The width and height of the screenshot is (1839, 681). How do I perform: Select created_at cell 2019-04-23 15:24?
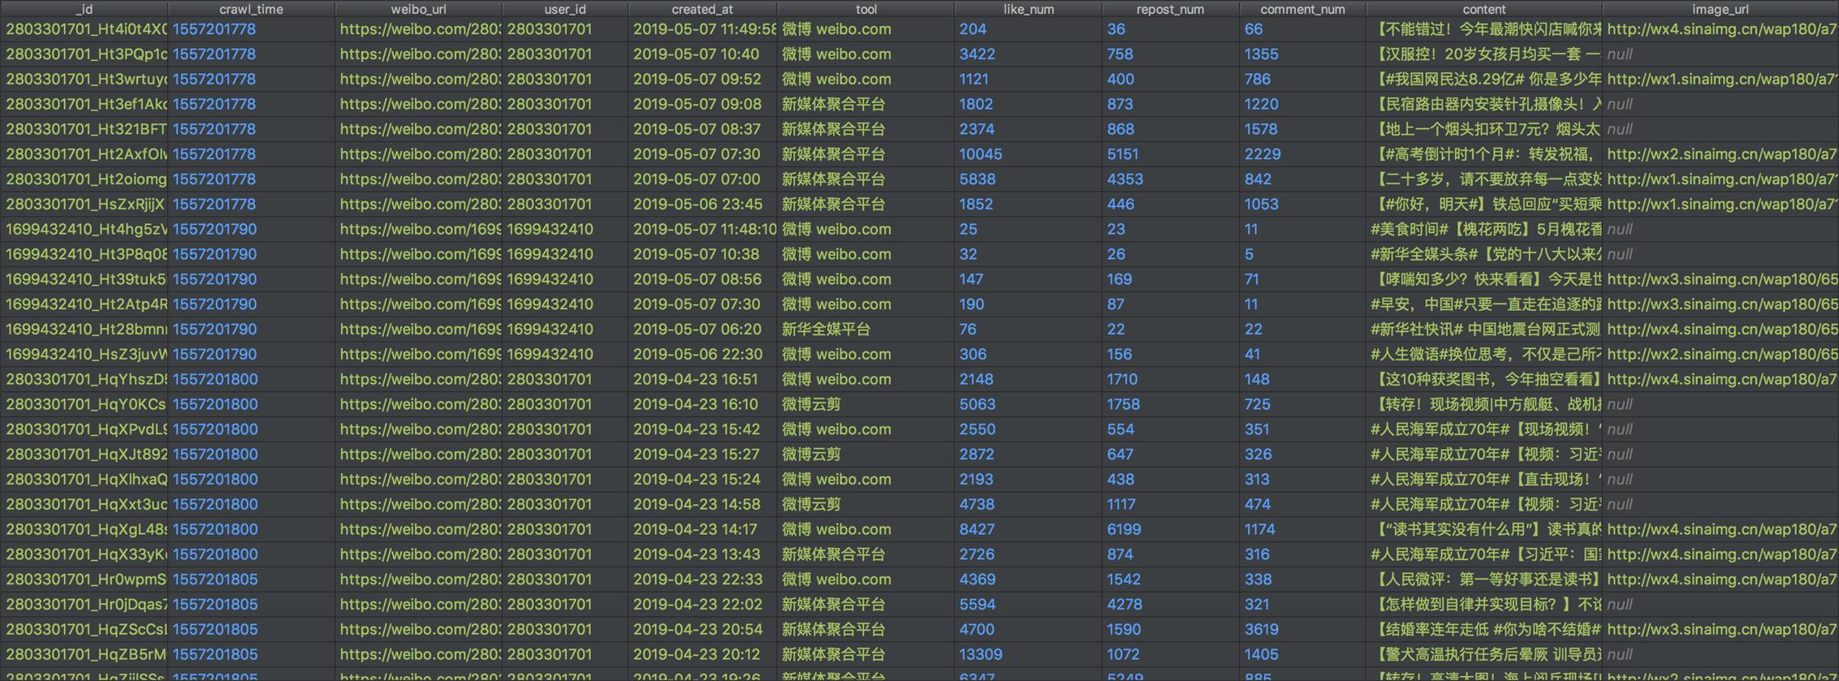click(x=702, y=480)
